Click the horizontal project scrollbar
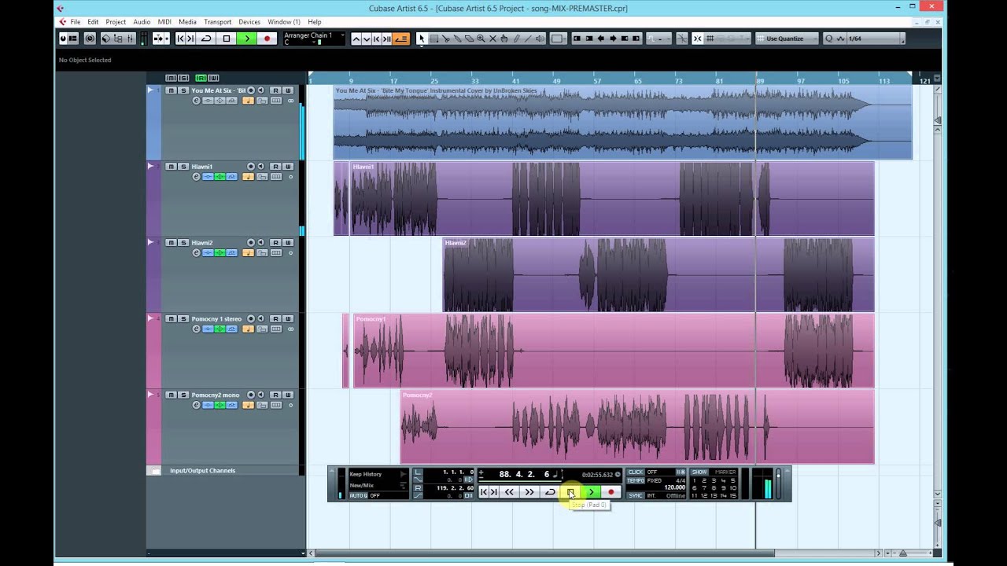The image size is (1007, 566). tap(544, 553)
